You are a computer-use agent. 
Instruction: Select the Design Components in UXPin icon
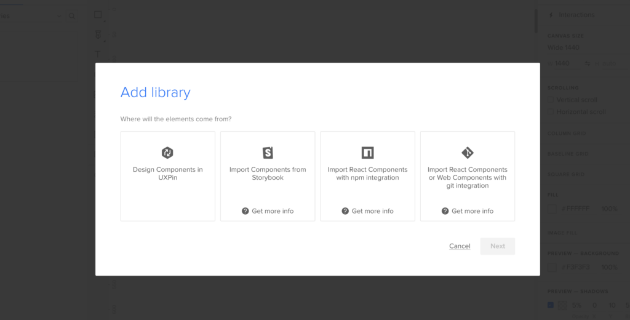pyautogui.click(x=167, y=153)
